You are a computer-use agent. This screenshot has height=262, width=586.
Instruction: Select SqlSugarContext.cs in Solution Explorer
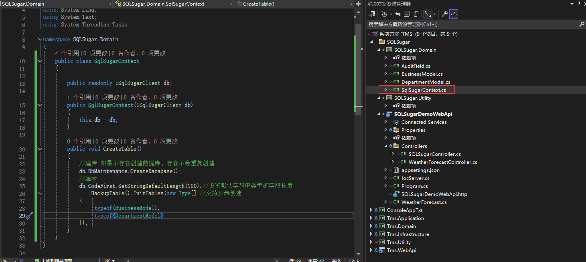tap(424, 90)
